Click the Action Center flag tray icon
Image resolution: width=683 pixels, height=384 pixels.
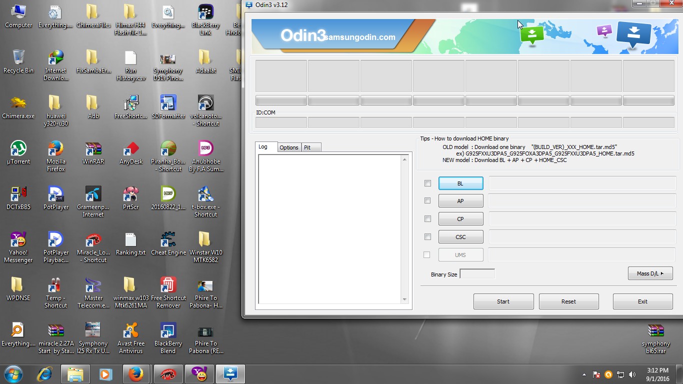click(596, 374)
